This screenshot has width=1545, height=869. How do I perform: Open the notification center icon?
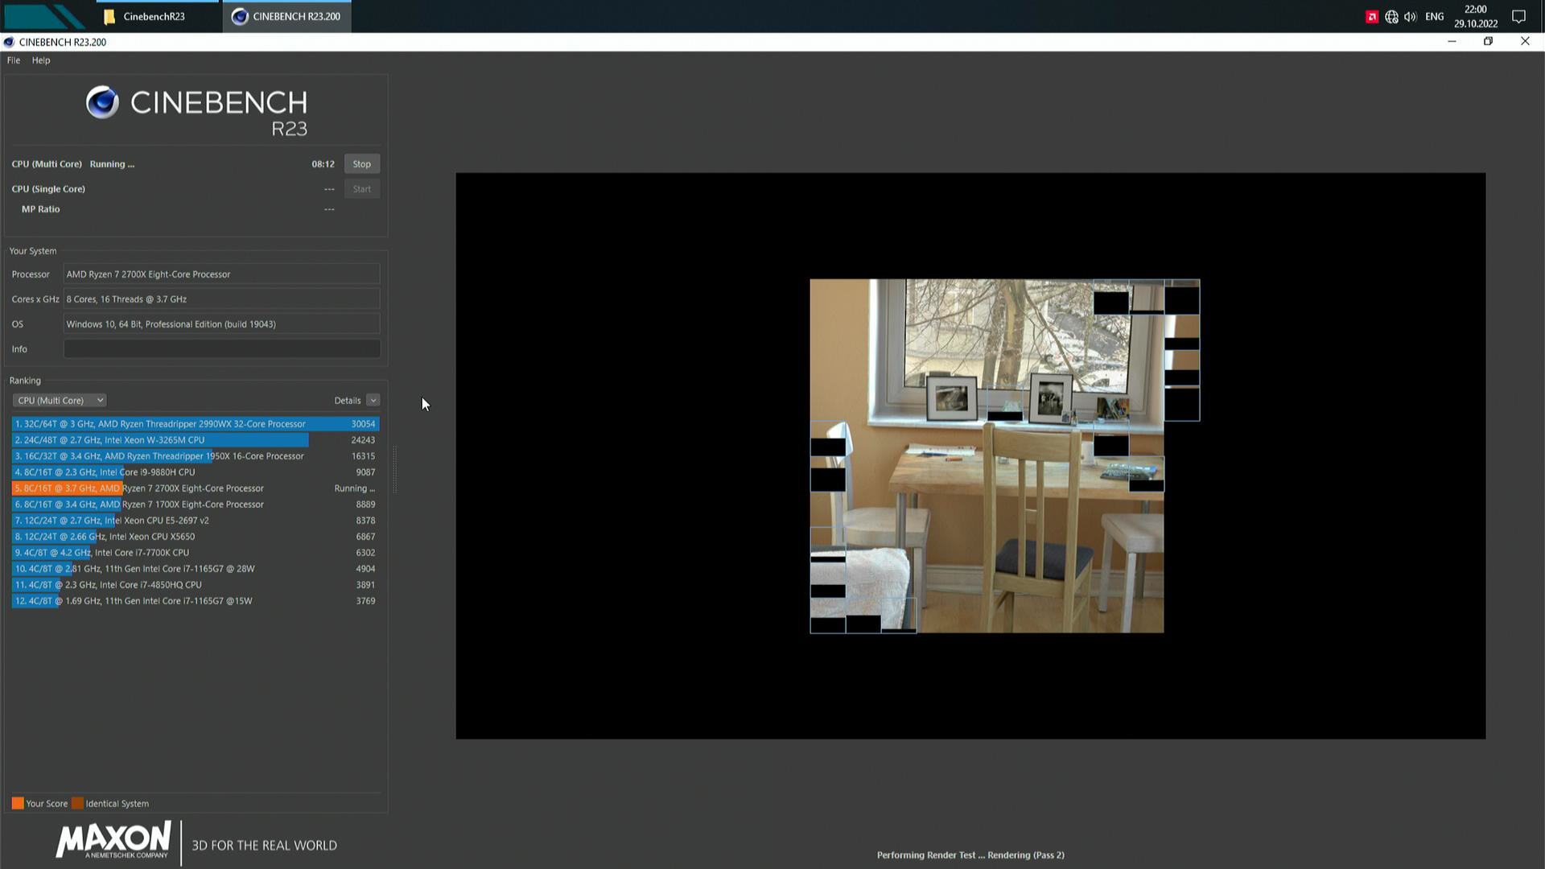click(x=1518, y=17)
